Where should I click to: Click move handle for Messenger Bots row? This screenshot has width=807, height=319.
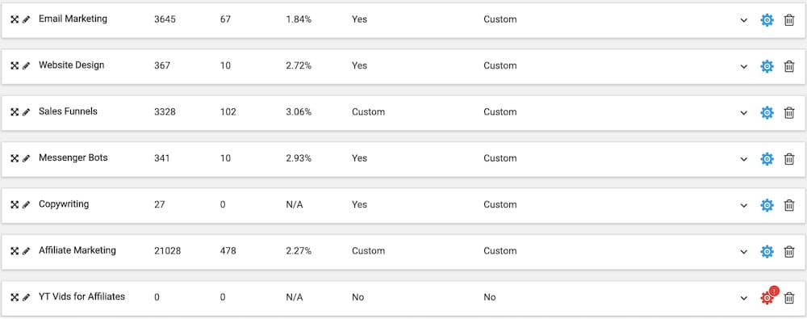[x=15, y=159]
